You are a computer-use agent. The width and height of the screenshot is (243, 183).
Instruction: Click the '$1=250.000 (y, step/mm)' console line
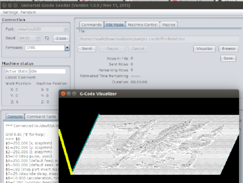29,148
